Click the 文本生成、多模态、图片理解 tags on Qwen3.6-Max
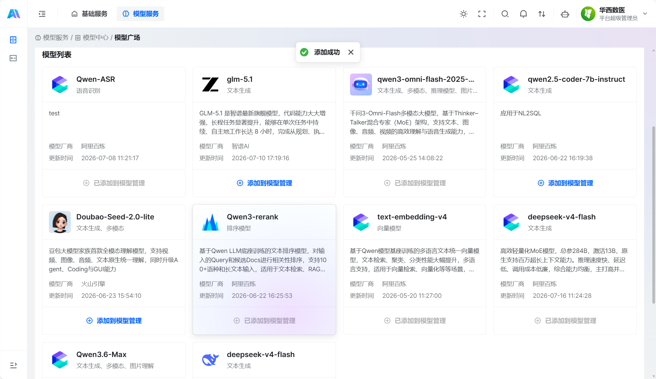Viewport: 656px width, 379px height. coord(115,366)
